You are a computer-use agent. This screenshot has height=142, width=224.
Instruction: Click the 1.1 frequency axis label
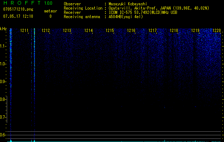coord(3,46)
